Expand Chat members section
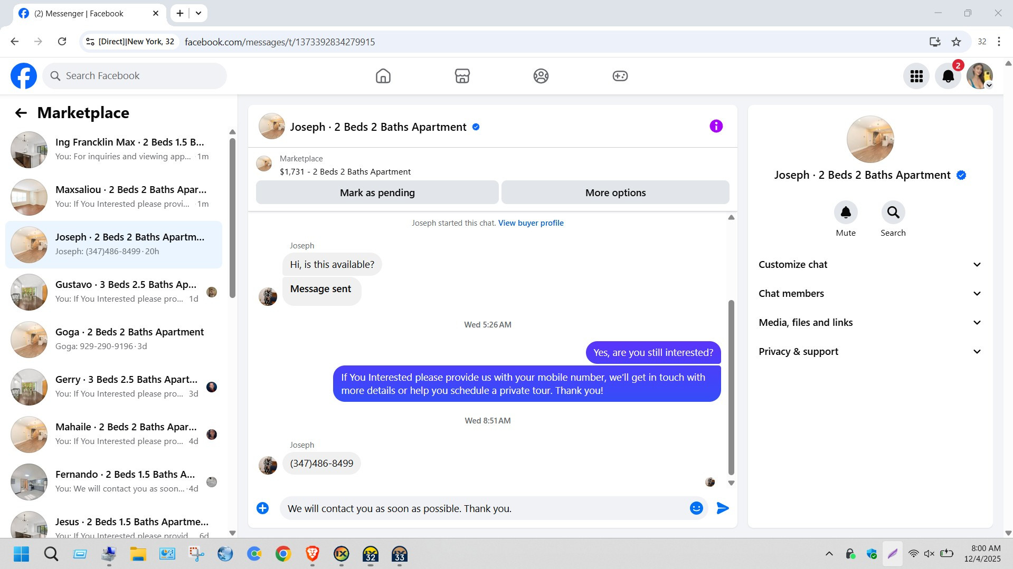 coord(870,293)
